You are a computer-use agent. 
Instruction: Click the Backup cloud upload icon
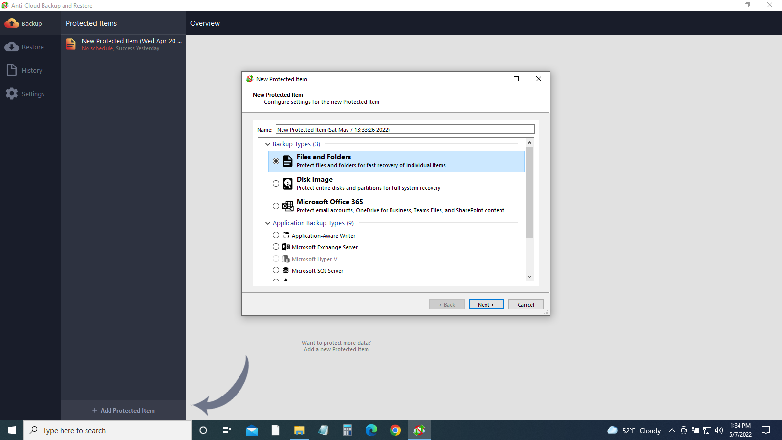point(12,23)
